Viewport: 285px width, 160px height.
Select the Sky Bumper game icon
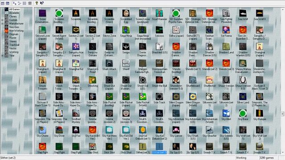coord(260,113)
